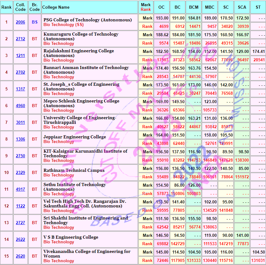The height and width of the screenshot is (265, 266).
Task: Open college code 2006 link
Action: click(20, 22)
